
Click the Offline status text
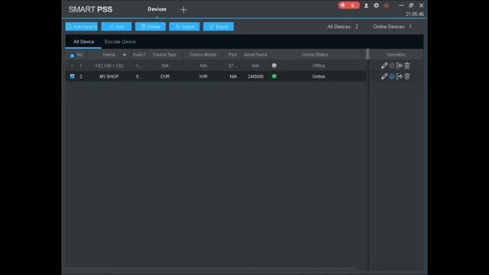pyautogui.click(x=319, y=66)
